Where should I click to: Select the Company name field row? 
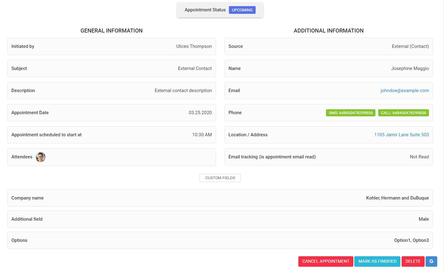click(220, 198)
